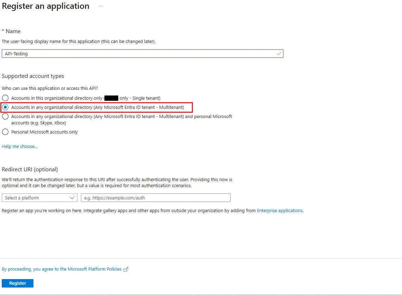Follow the "Enterprise applications" link
402x296 pixels.
[279, 210]
